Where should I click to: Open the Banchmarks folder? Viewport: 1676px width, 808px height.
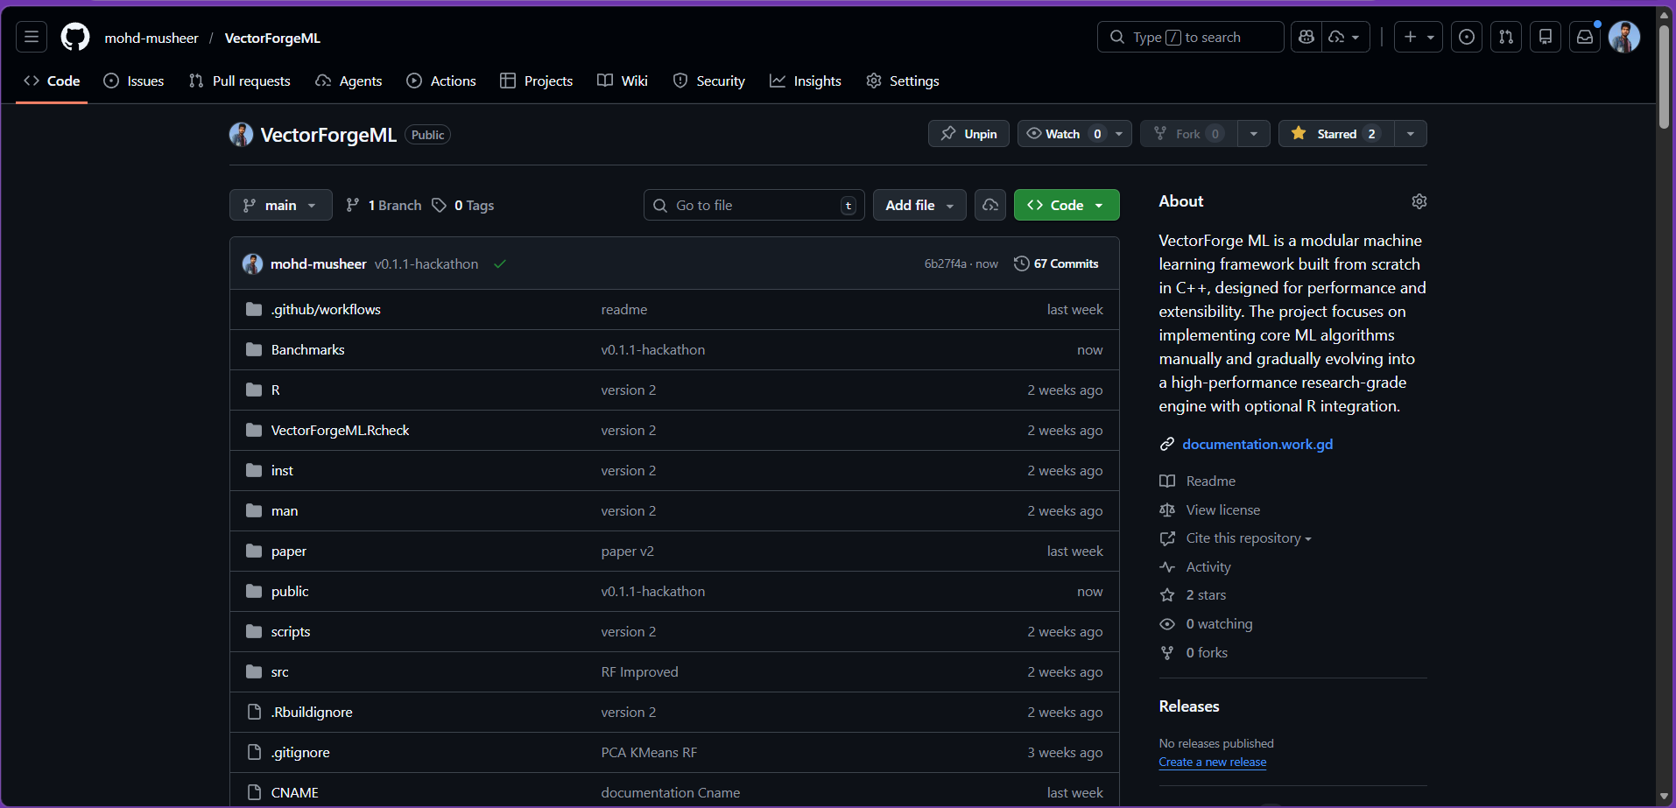click(308, 349)
